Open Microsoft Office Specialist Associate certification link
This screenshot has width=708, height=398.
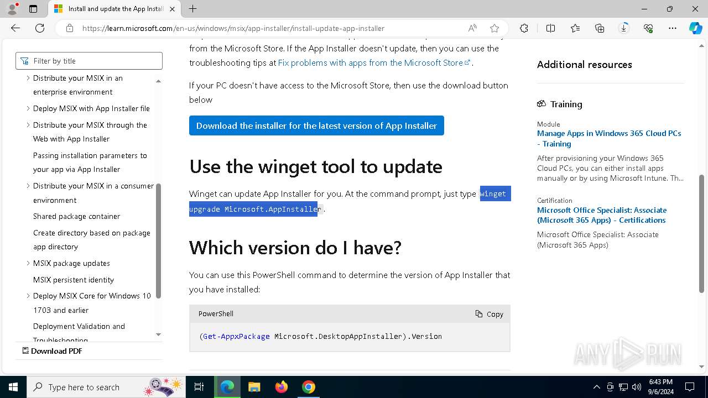click(602, 215)
